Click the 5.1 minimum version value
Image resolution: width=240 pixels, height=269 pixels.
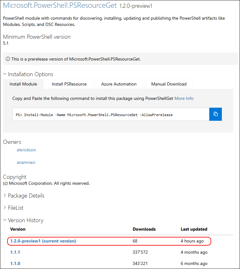click(x=6, y=43)
